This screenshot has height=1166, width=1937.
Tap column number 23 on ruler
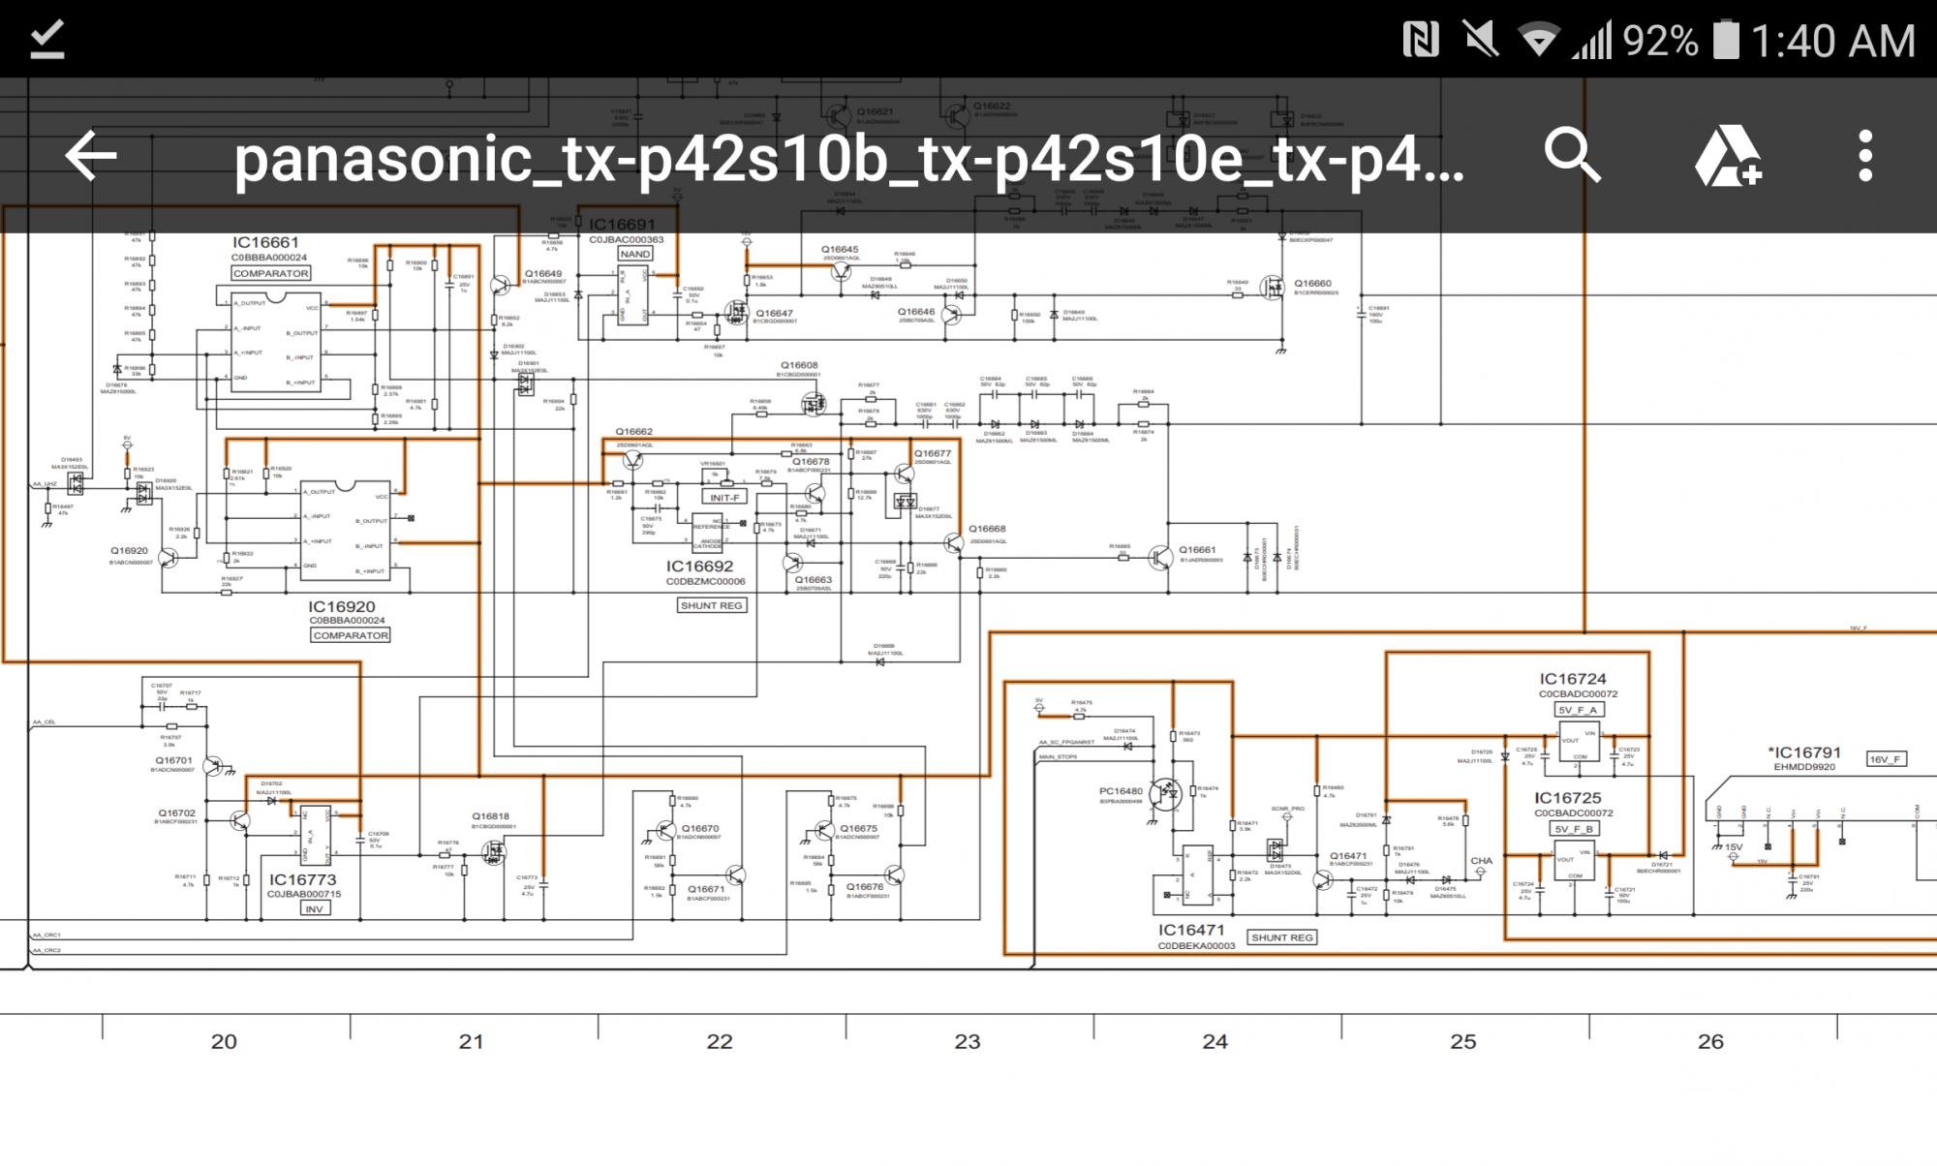click(x=967, y=1041)
